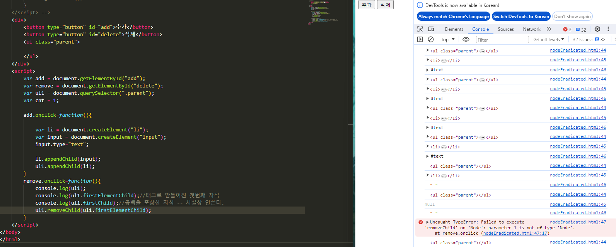616x247 pixels.
Task: Create a live expression with the eye icon
Action: point(466,39)
